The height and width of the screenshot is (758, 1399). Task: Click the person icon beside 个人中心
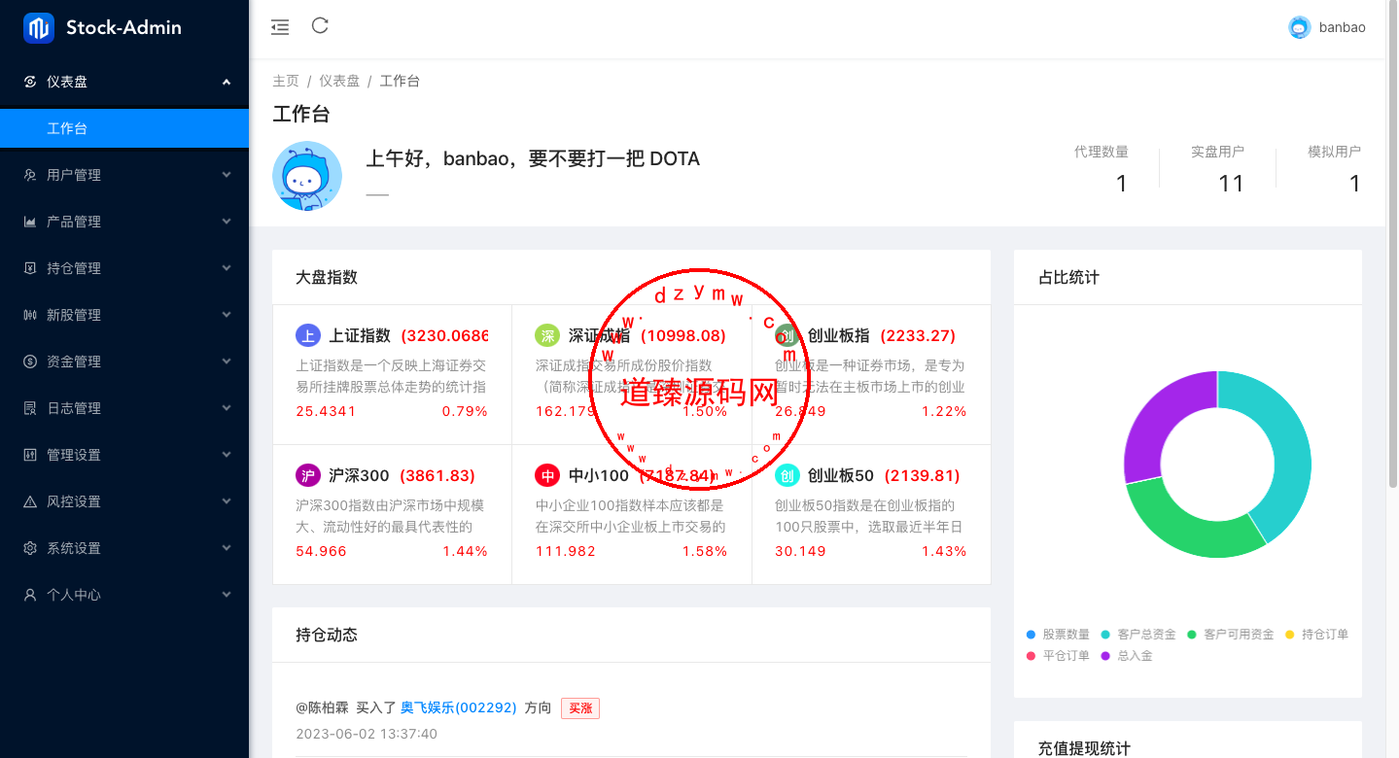30,595
